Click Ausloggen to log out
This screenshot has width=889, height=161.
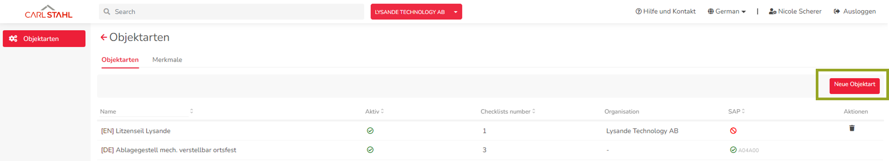coord(855,12)
